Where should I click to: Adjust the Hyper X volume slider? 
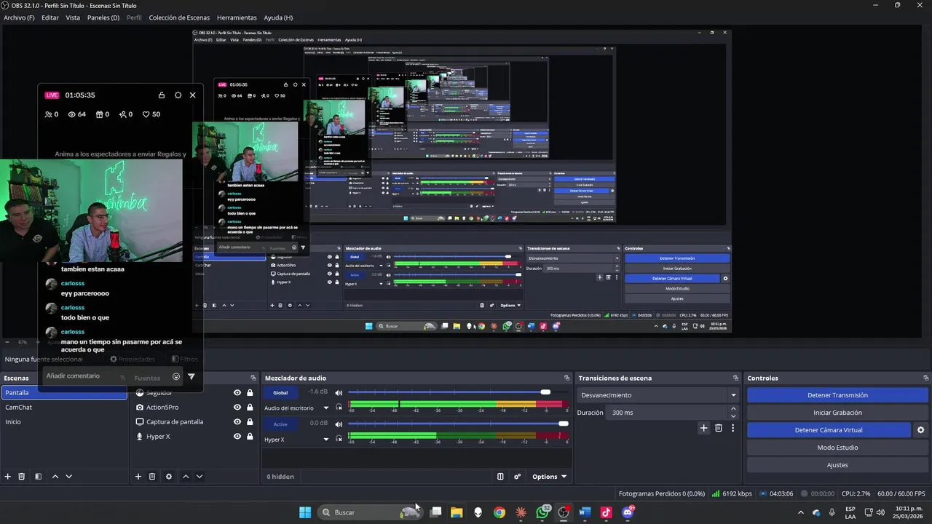459,424
